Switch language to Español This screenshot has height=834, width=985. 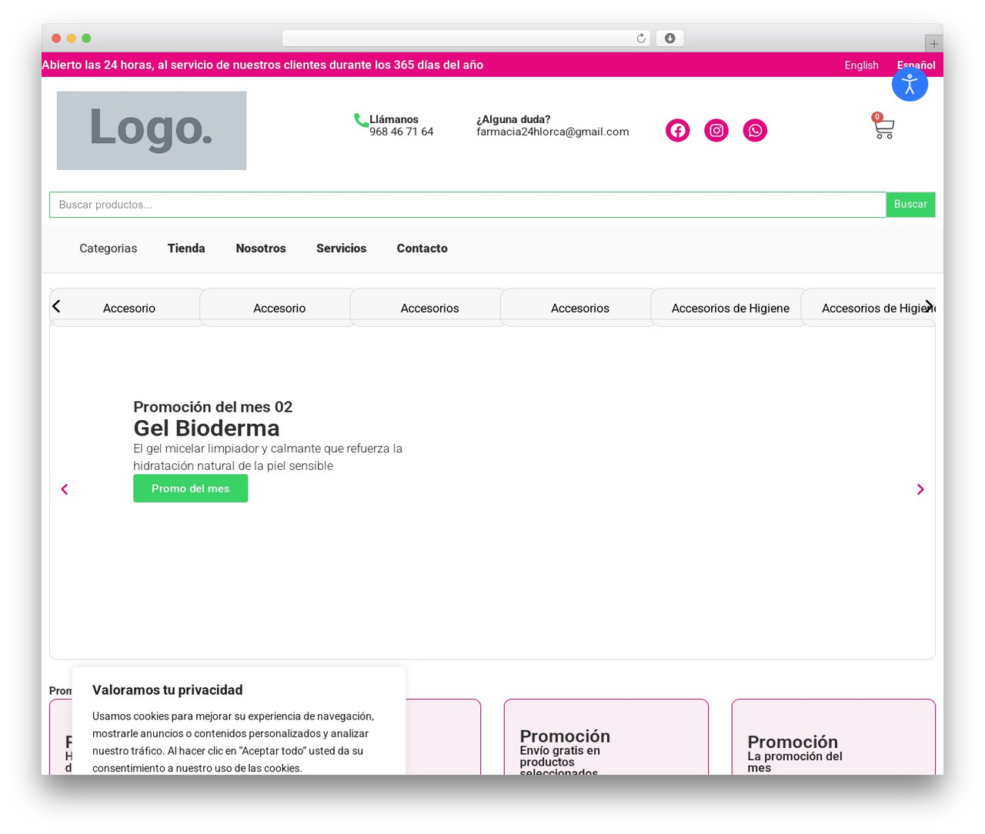916,65
